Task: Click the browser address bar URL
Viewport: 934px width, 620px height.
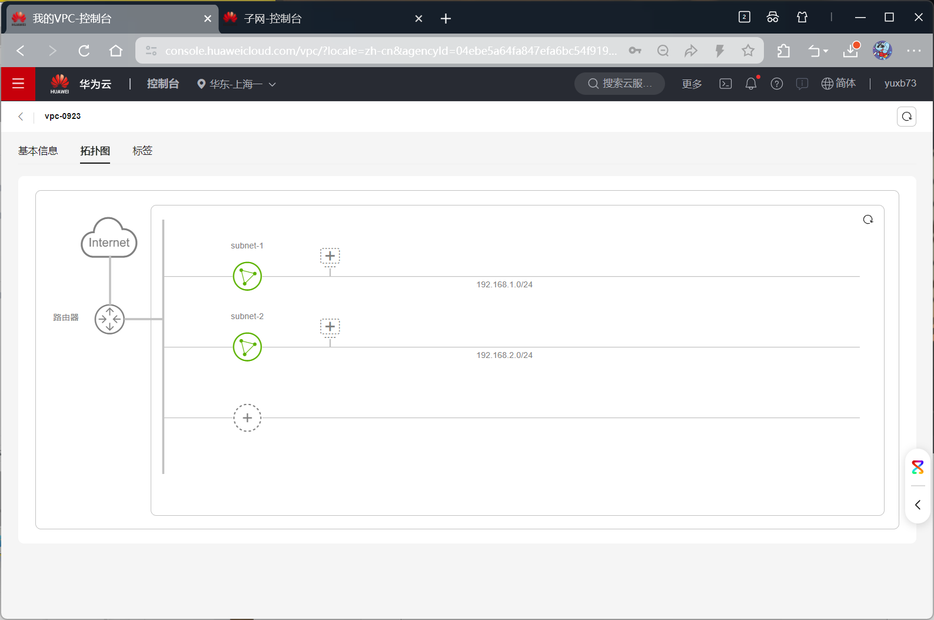Action: (391, 51)
